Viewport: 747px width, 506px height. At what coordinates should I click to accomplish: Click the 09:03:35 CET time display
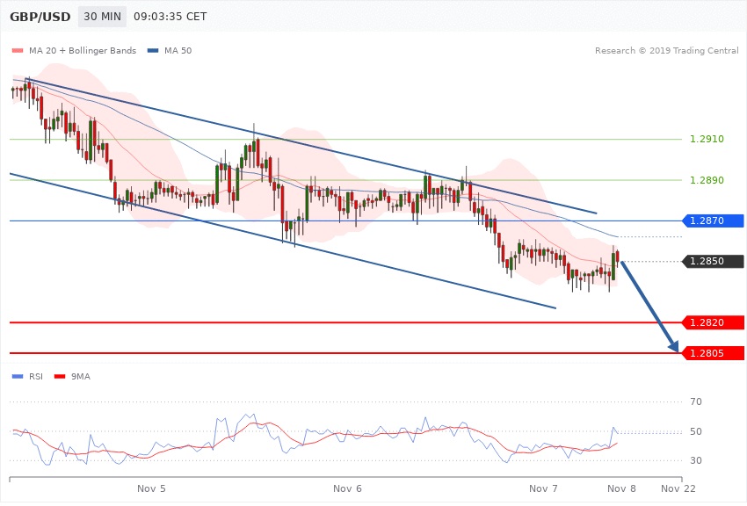(x=170, y=17)
